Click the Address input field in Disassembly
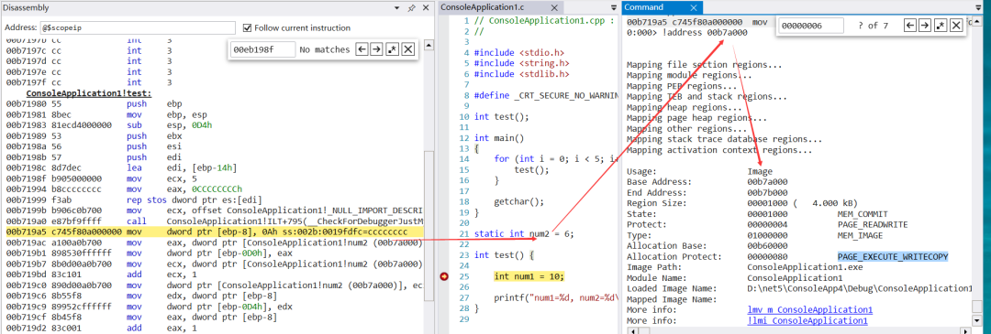The width and height of the screenshot is (991, 334). 137,27
